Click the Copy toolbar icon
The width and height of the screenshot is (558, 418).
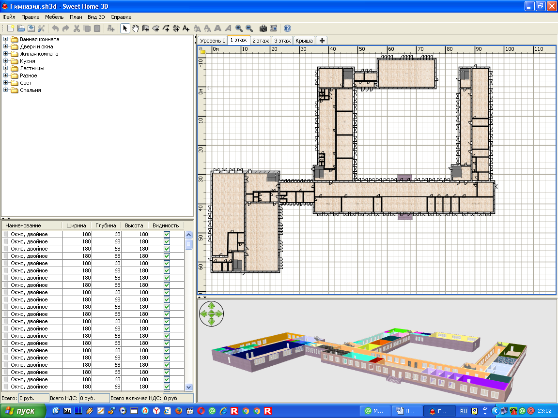point(87,29)
